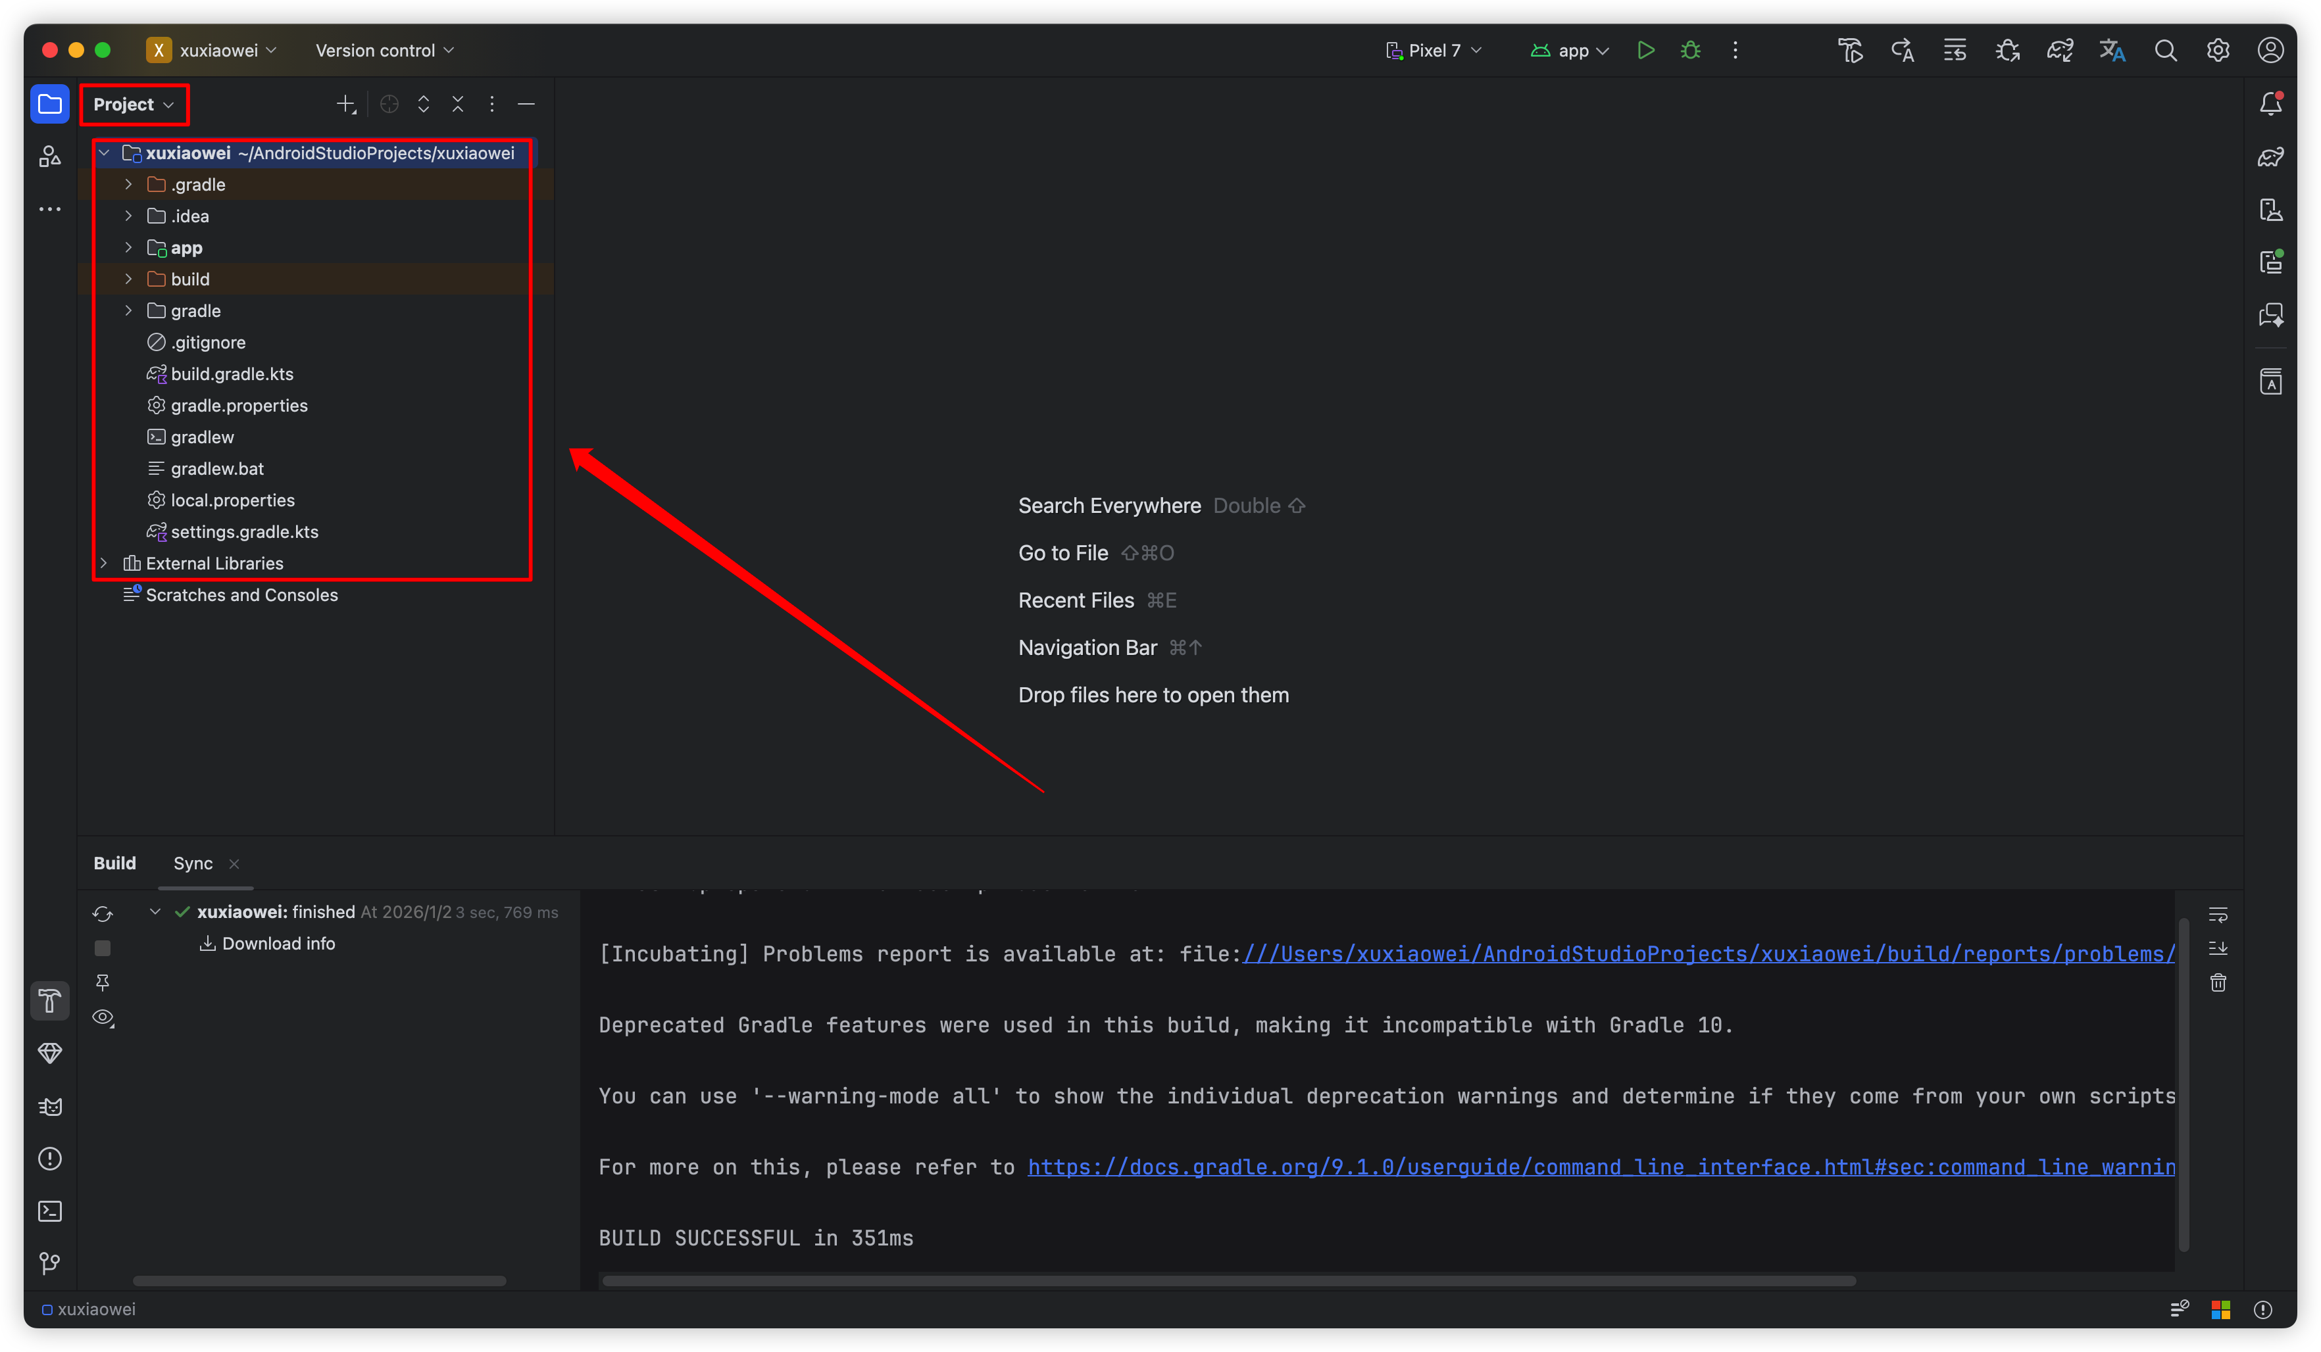Open the Logcat tool window
The image size is (2321, 1352).
point(50,1106)
